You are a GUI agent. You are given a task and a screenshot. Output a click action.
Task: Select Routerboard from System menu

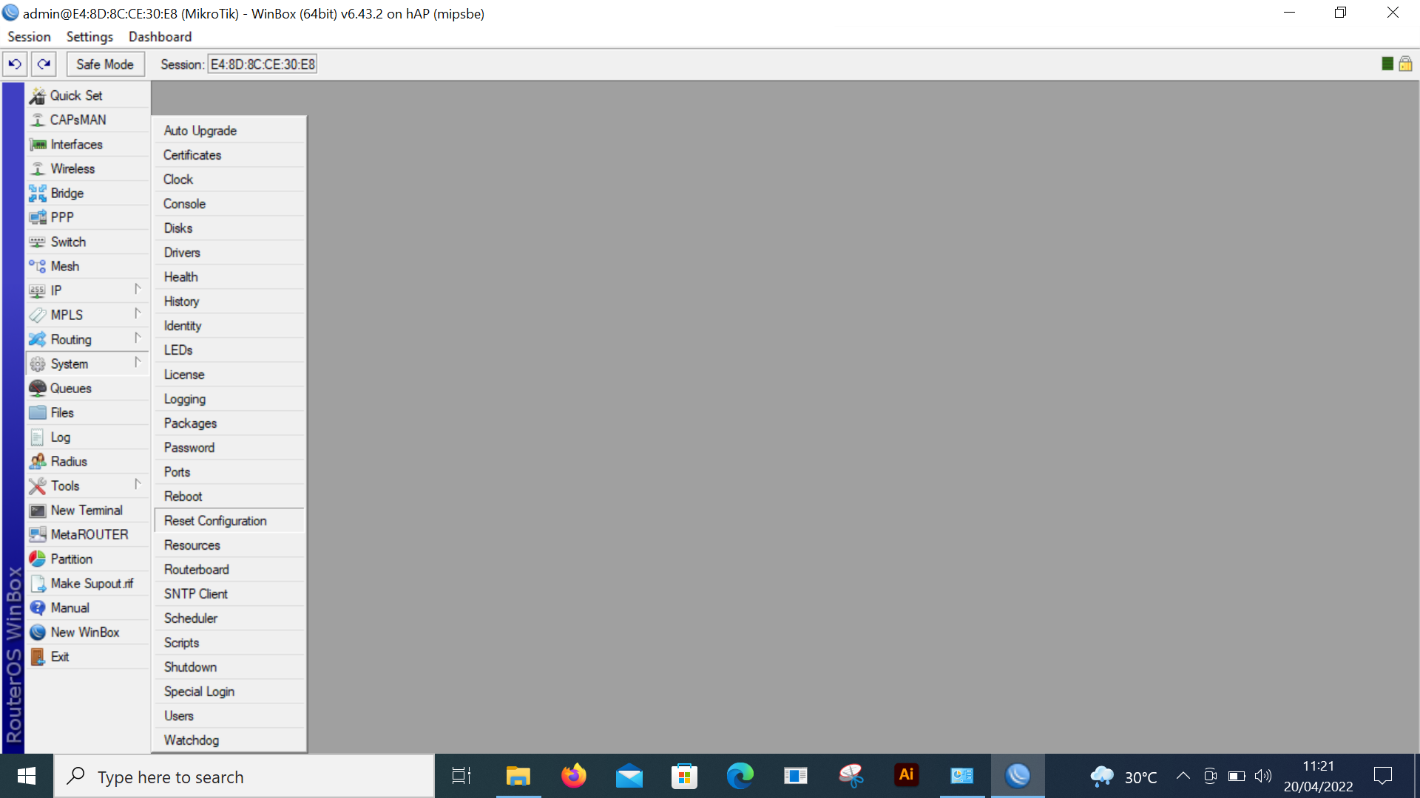(x=229, y=570)
